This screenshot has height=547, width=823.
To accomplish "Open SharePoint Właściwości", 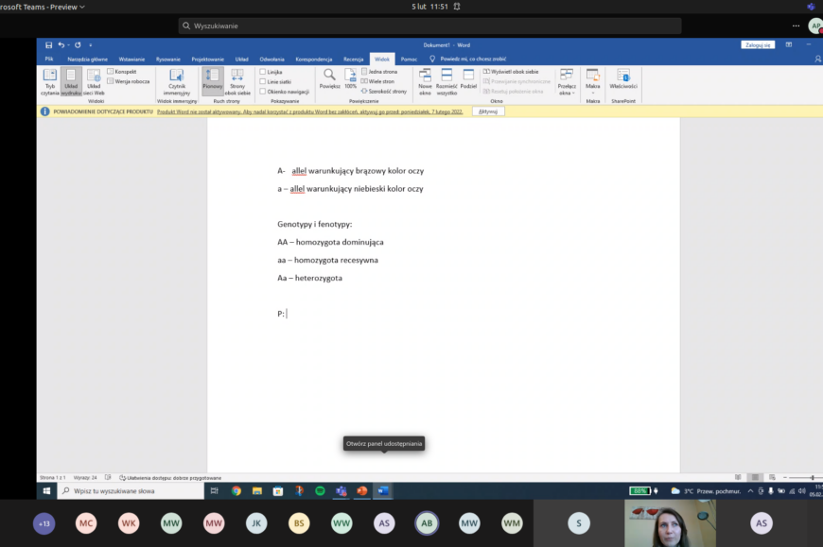I will 623,79.
